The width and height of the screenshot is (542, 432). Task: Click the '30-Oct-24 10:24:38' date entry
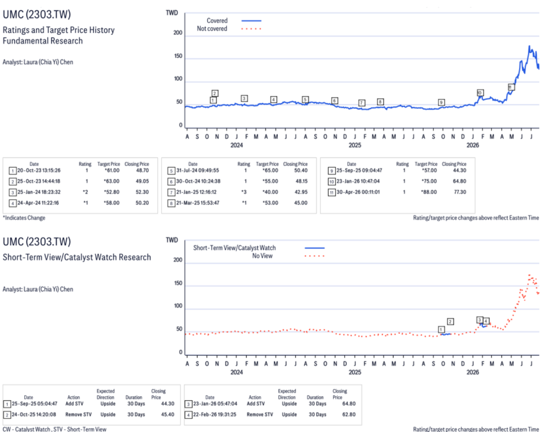198,181
